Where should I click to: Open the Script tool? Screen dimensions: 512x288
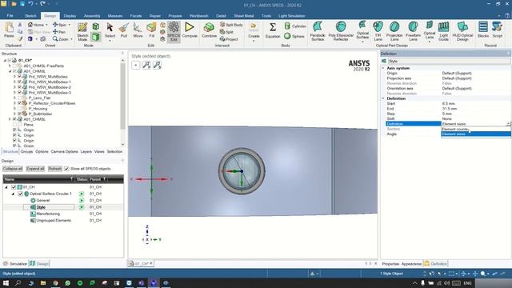498,30
